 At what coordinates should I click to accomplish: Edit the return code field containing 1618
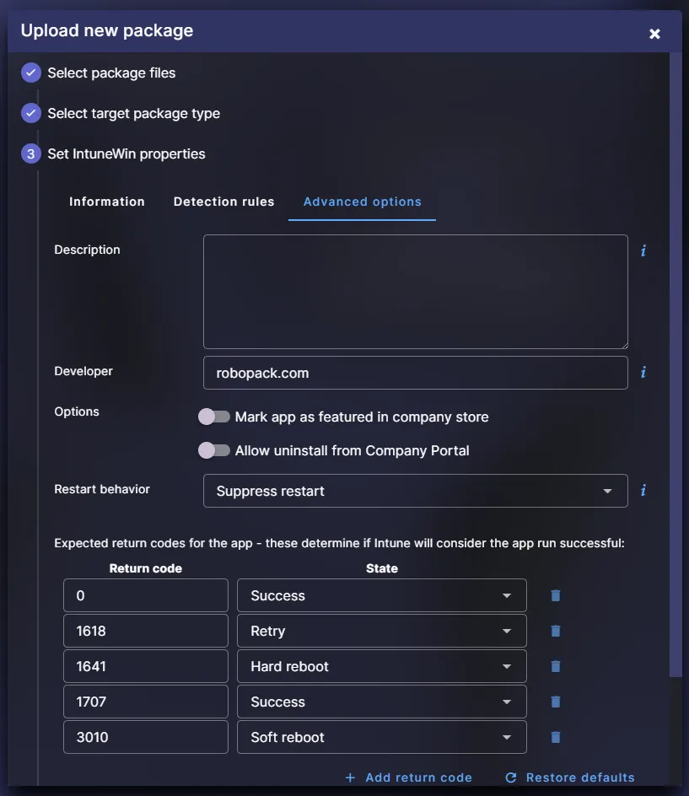(146, 631)
